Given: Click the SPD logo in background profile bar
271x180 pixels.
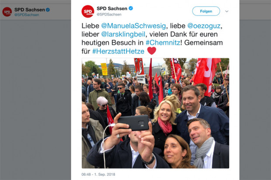Looking at the screenshot, I should pos(7,12).
